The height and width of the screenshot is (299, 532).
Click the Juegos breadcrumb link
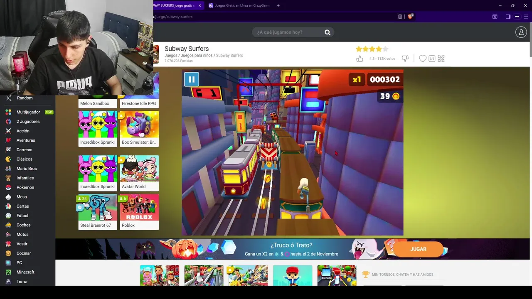coord(171,55)
